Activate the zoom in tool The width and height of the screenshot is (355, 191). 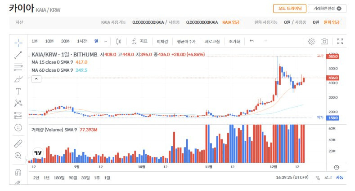coord(18,156)
